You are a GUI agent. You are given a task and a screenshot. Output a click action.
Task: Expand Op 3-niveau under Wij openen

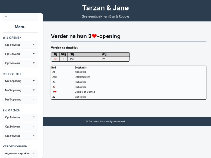click(x=20, y=63)
